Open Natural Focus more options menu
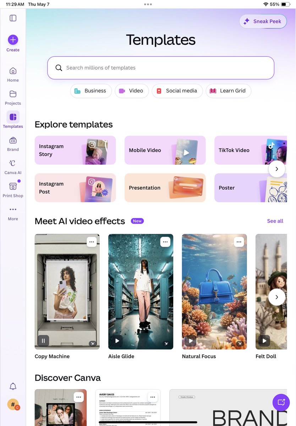296x426 pixels. 239,242
